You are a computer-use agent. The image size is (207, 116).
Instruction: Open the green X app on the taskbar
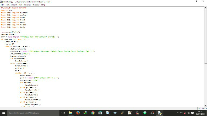pyautogui.click(x=100, y=113)
